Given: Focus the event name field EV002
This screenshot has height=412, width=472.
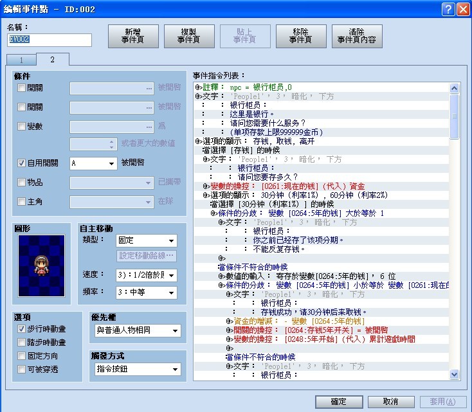Looking at the screenshot, I should pos(50,40).
